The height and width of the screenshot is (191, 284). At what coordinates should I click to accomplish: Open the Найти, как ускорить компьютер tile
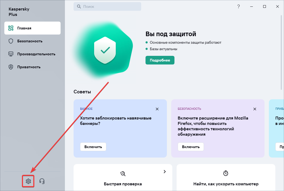pos(226,178)
